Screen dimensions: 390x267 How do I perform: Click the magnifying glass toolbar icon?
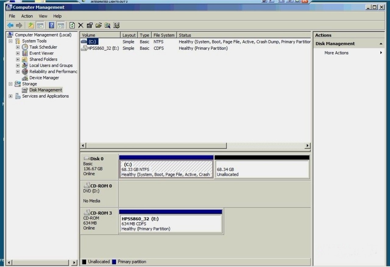point(107,26)
